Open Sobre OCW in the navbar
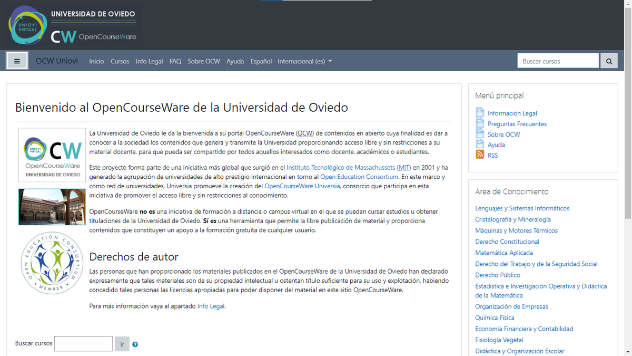 tap(204, 61)
